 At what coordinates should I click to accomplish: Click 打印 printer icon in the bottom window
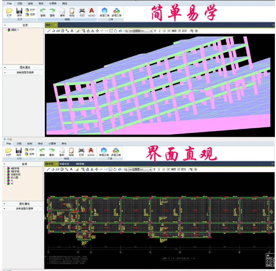click(82, 151)
